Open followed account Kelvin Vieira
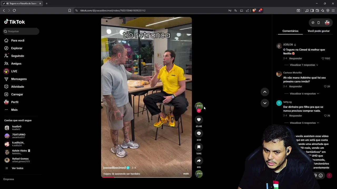The height and width of the screenshot is (189, 337). pos(21,152)
